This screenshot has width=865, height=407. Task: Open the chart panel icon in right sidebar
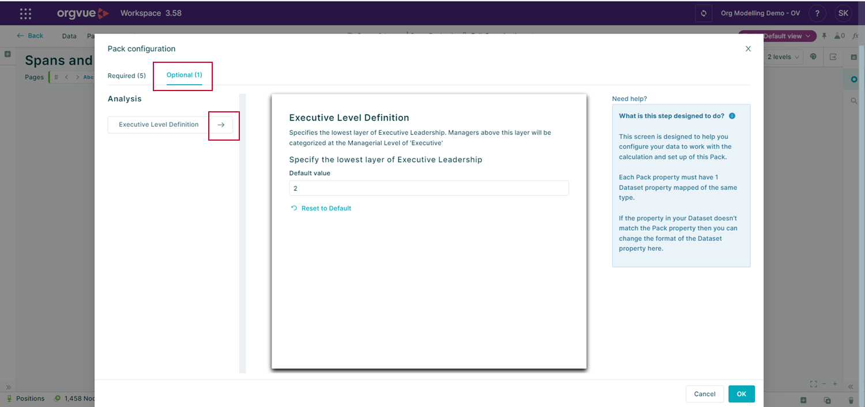click(x=854, y=57)
